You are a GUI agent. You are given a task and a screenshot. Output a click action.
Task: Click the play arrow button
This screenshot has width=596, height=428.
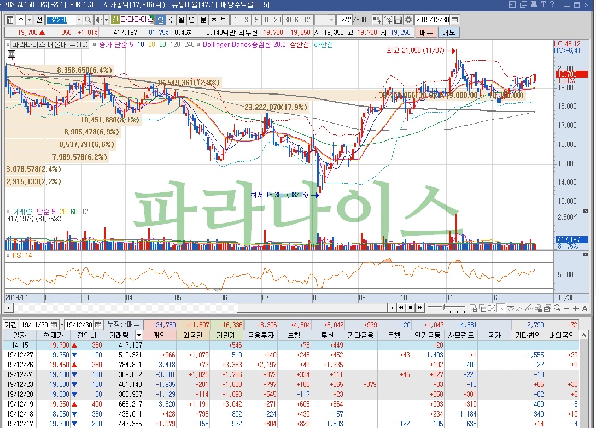[x=392, y=308]
